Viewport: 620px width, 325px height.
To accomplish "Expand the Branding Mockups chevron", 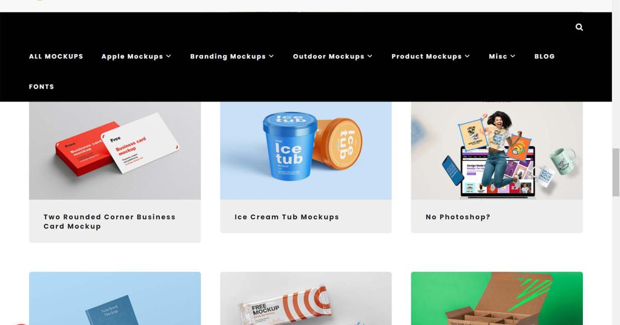I will click(x=271, y=56).
